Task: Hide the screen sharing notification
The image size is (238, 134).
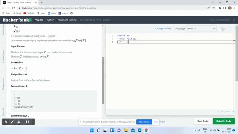Action: [x=155, y=122]
